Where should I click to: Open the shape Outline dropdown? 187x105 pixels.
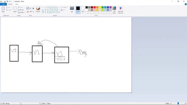(64, 7)
